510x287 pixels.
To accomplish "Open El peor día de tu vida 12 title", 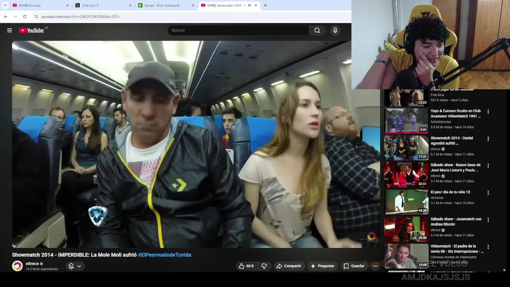I will coord(450,192).
